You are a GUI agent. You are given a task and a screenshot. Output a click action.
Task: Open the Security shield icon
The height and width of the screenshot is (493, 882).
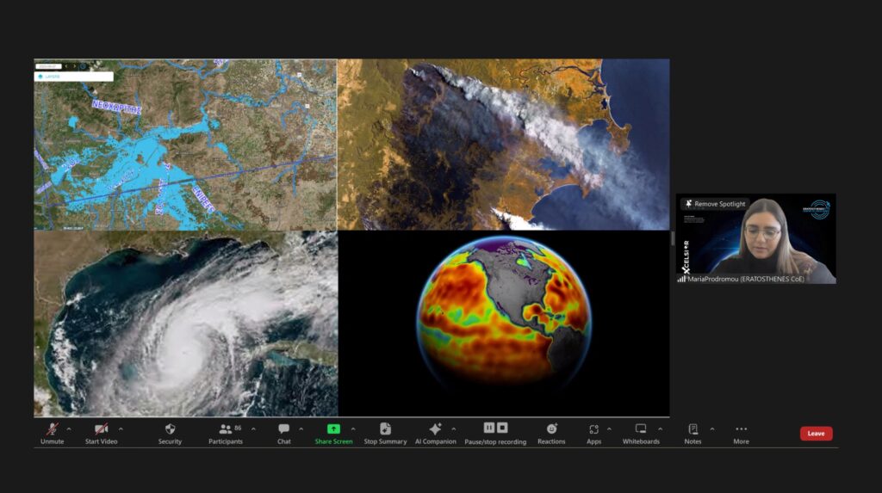(170, 428)
